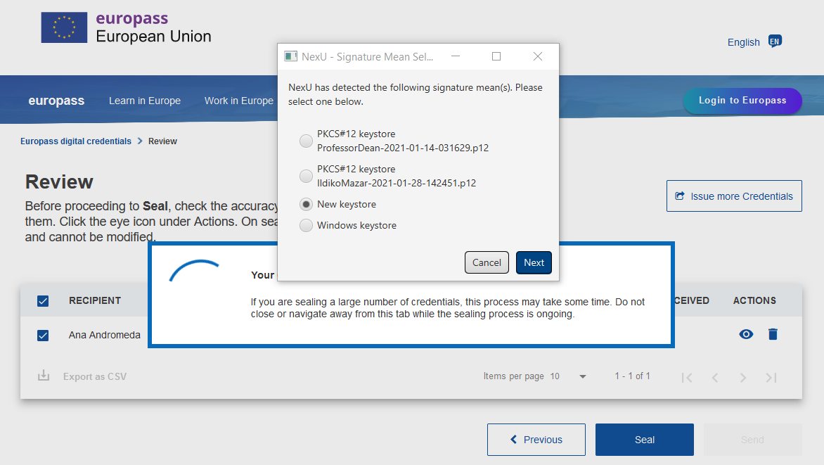Click the next page chevron
The height and width of the screenshot is (465, 824).
tap(743, 378)
